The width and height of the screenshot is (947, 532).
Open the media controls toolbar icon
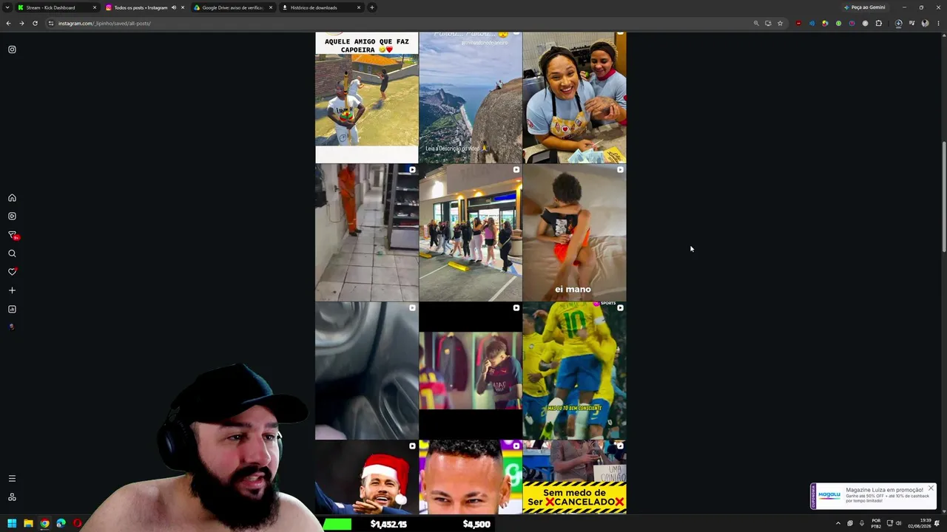[911, 23]
